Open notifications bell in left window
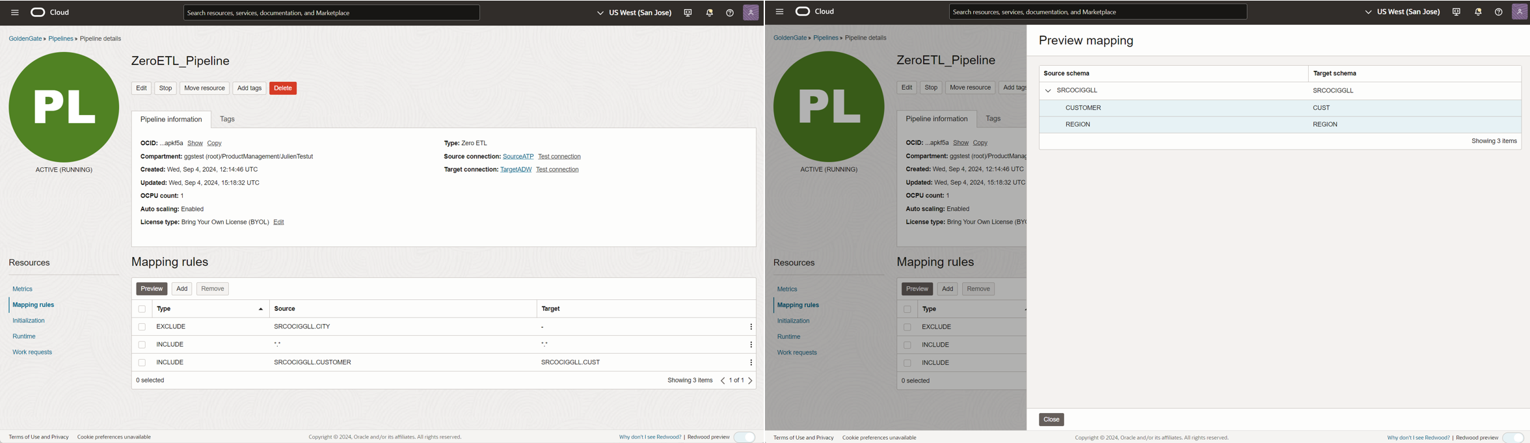The image size is (1530, 443). point(710,13)
